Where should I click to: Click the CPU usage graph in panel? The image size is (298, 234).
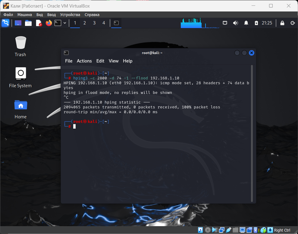pos(200,23)
